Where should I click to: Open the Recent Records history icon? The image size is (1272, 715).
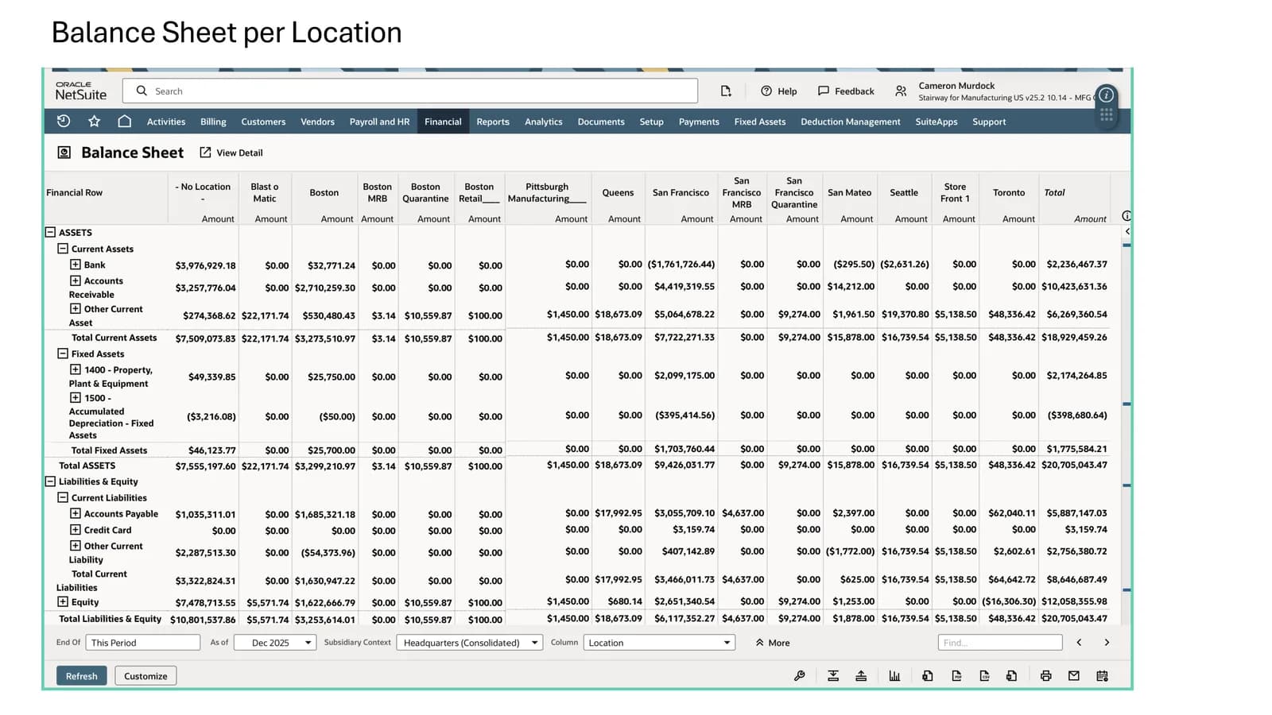pyautogui.click(x=64, y=121)
